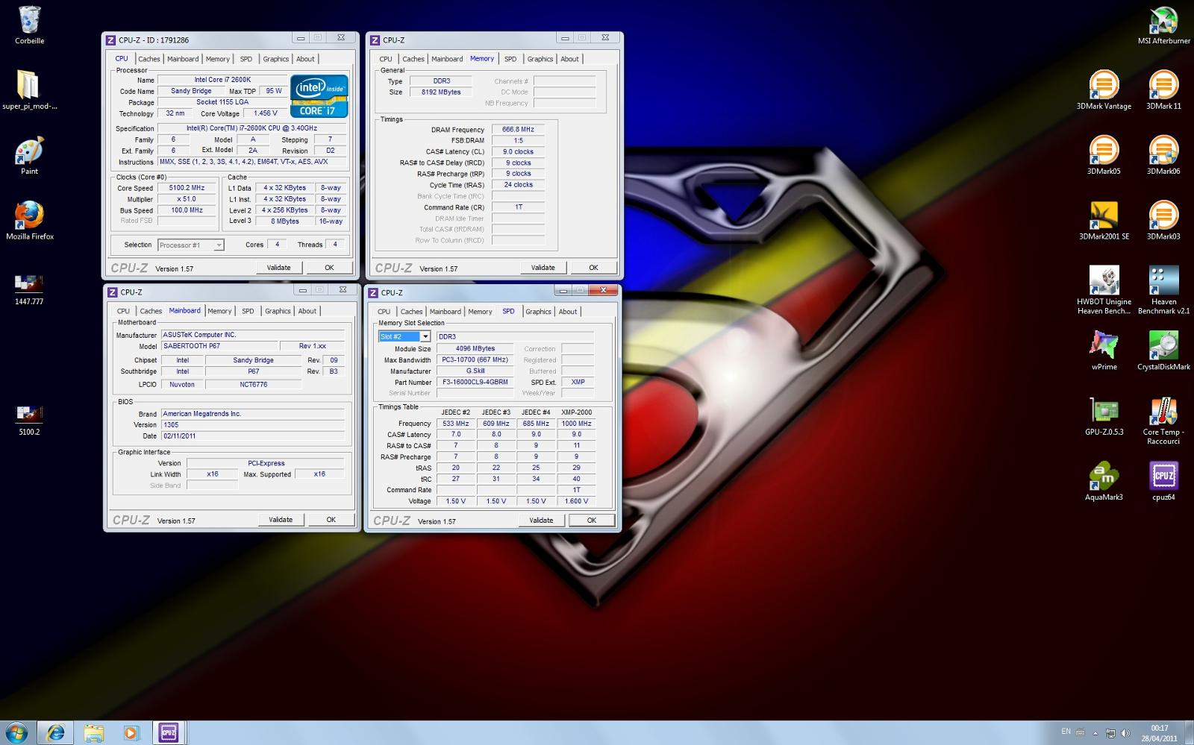Launch HWBOT Unigine Heaven Benchmark icon
This screenshot has width=1194, height=745.
point(1104,290)
